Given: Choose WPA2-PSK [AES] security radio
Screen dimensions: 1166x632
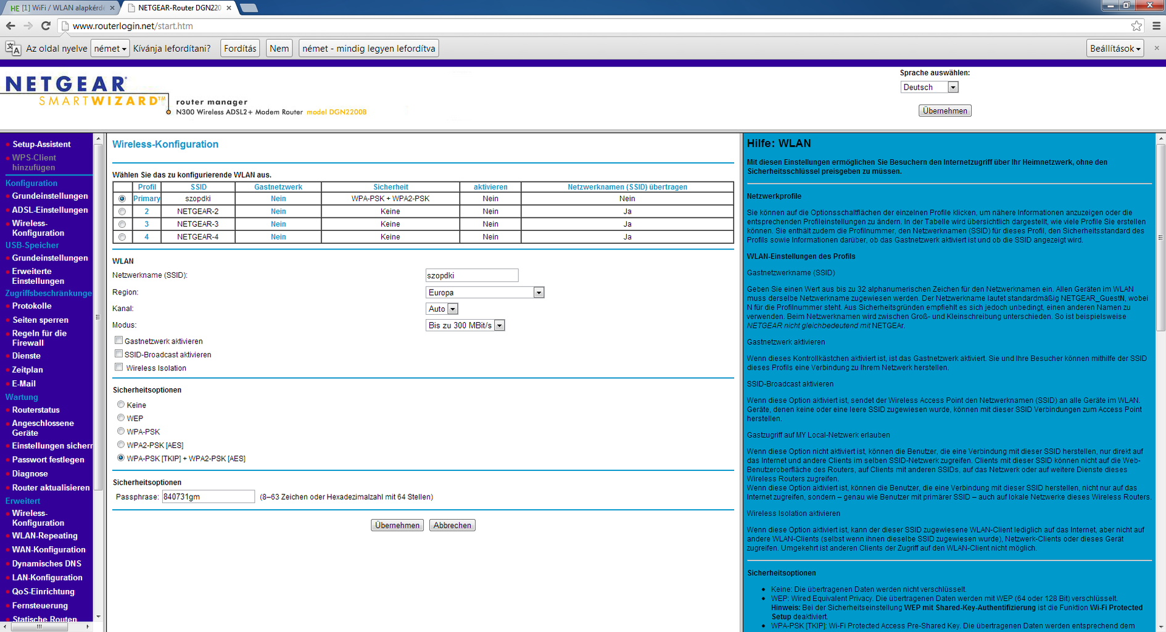Looking at the screenshot, I should click(121, 444).
